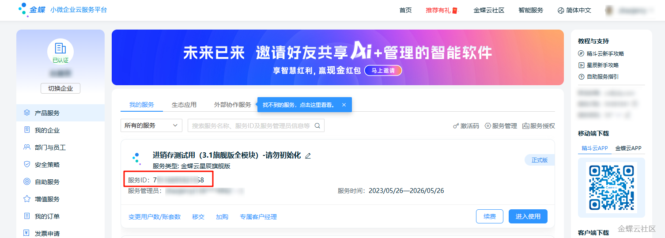The width and height of the screenshot is (665, 238).
Task: Click the 增值服务 star icon
Action: pos(27,199)
